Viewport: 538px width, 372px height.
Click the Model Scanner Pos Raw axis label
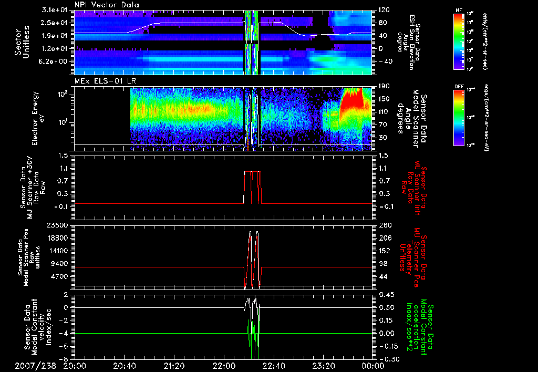[29, 257]
